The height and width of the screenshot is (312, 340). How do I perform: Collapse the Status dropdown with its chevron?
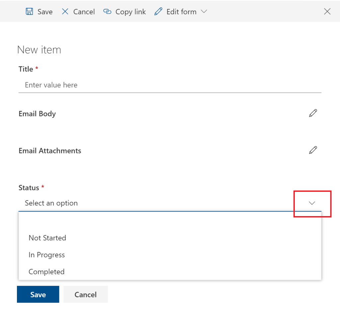[312, 203]
